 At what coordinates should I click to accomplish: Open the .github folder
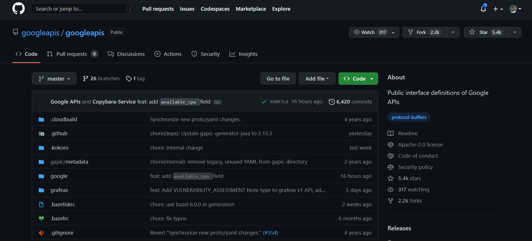pyautogui.click(x=59, y=134)
